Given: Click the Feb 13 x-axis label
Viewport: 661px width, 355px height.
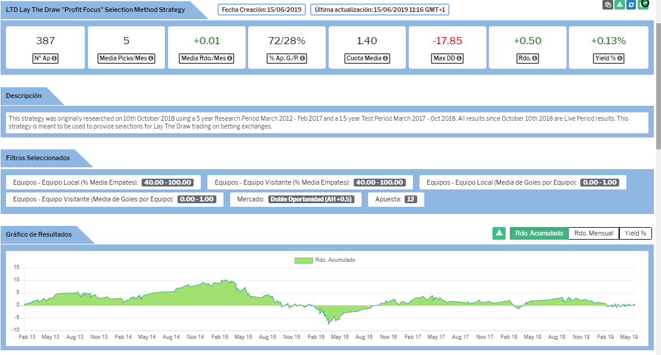Looking at the screenshot, I should [x=27, y=337].
